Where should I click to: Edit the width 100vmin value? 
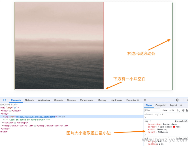point(162,129)
